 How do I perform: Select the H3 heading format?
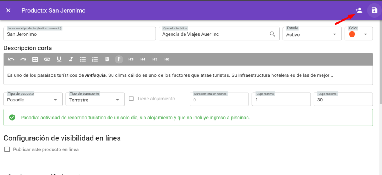pos(131,59)
